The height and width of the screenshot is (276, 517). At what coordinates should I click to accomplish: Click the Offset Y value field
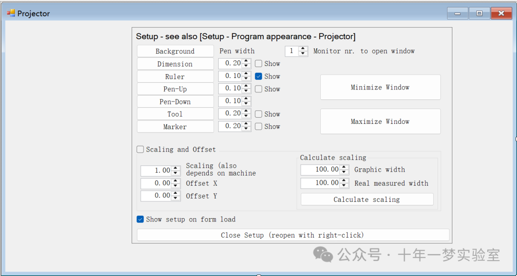tap(156, 196)
